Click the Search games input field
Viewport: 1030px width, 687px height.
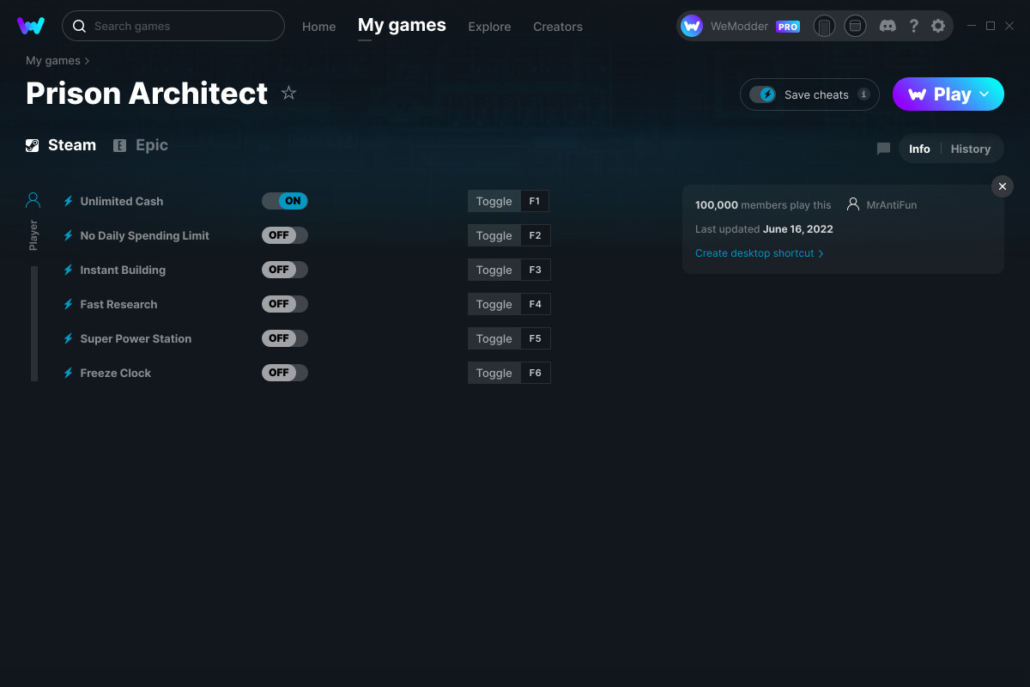pyautogui.click(x=173, y=26)
